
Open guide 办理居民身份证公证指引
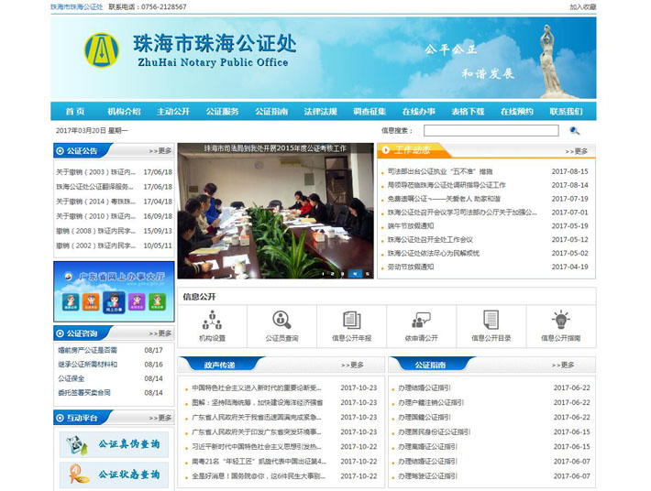434,432
